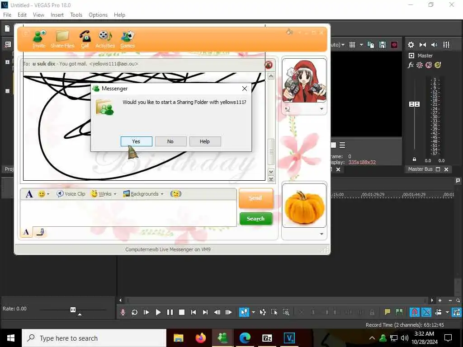
Task: Open the font style A button
Action: (x=29, y=194)
